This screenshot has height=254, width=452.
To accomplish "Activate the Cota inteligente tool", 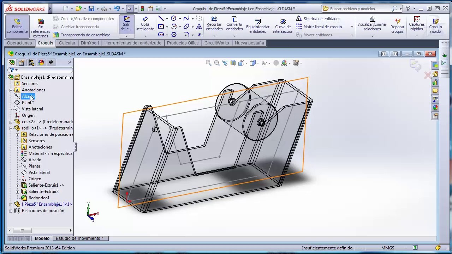I will 145,24.
